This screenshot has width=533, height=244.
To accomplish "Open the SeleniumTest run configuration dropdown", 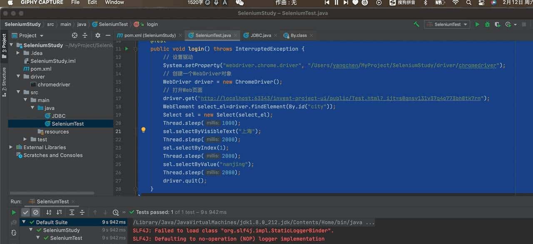I will coord(447,24).
